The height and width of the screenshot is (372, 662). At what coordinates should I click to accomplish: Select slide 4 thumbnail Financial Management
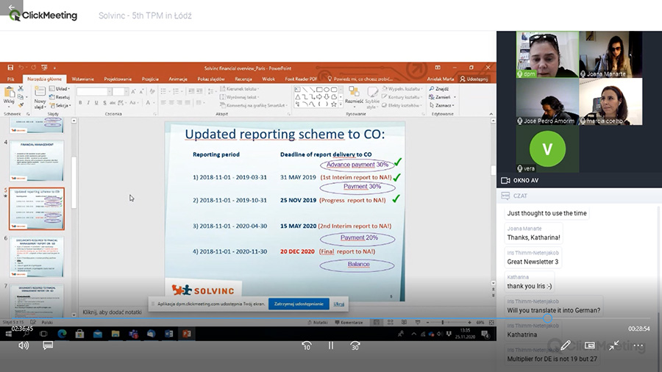[x=36, y=160]
